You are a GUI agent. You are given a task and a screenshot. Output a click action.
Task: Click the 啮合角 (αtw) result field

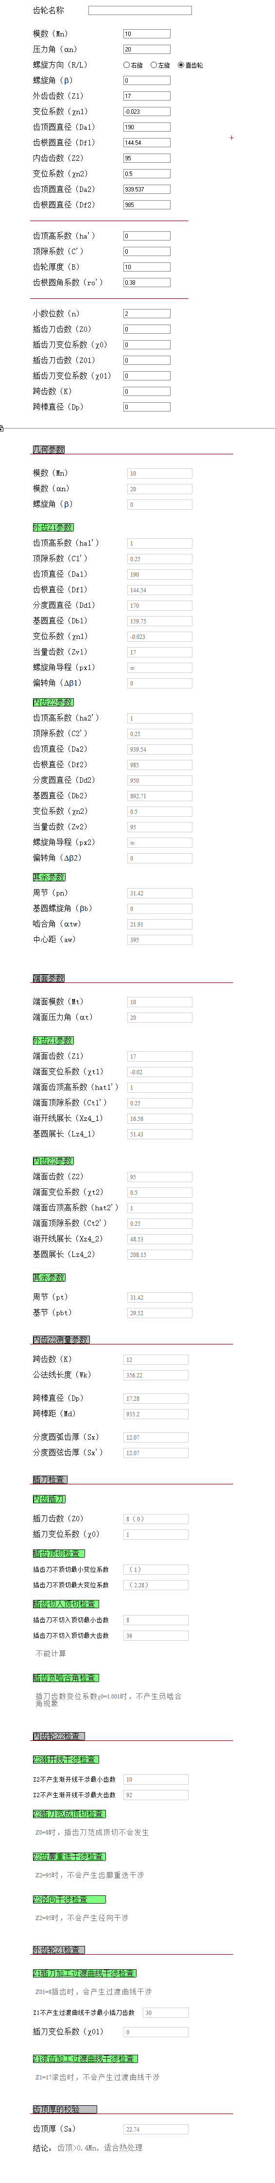point(160,924)
